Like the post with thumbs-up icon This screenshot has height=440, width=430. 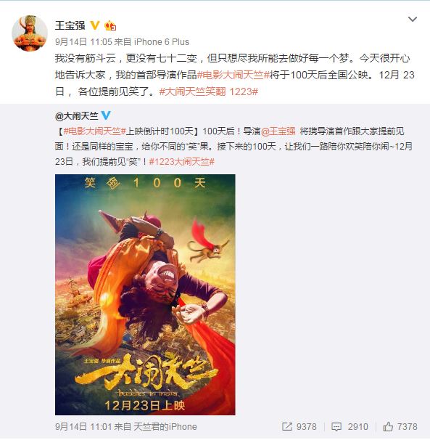coord(388,426)
